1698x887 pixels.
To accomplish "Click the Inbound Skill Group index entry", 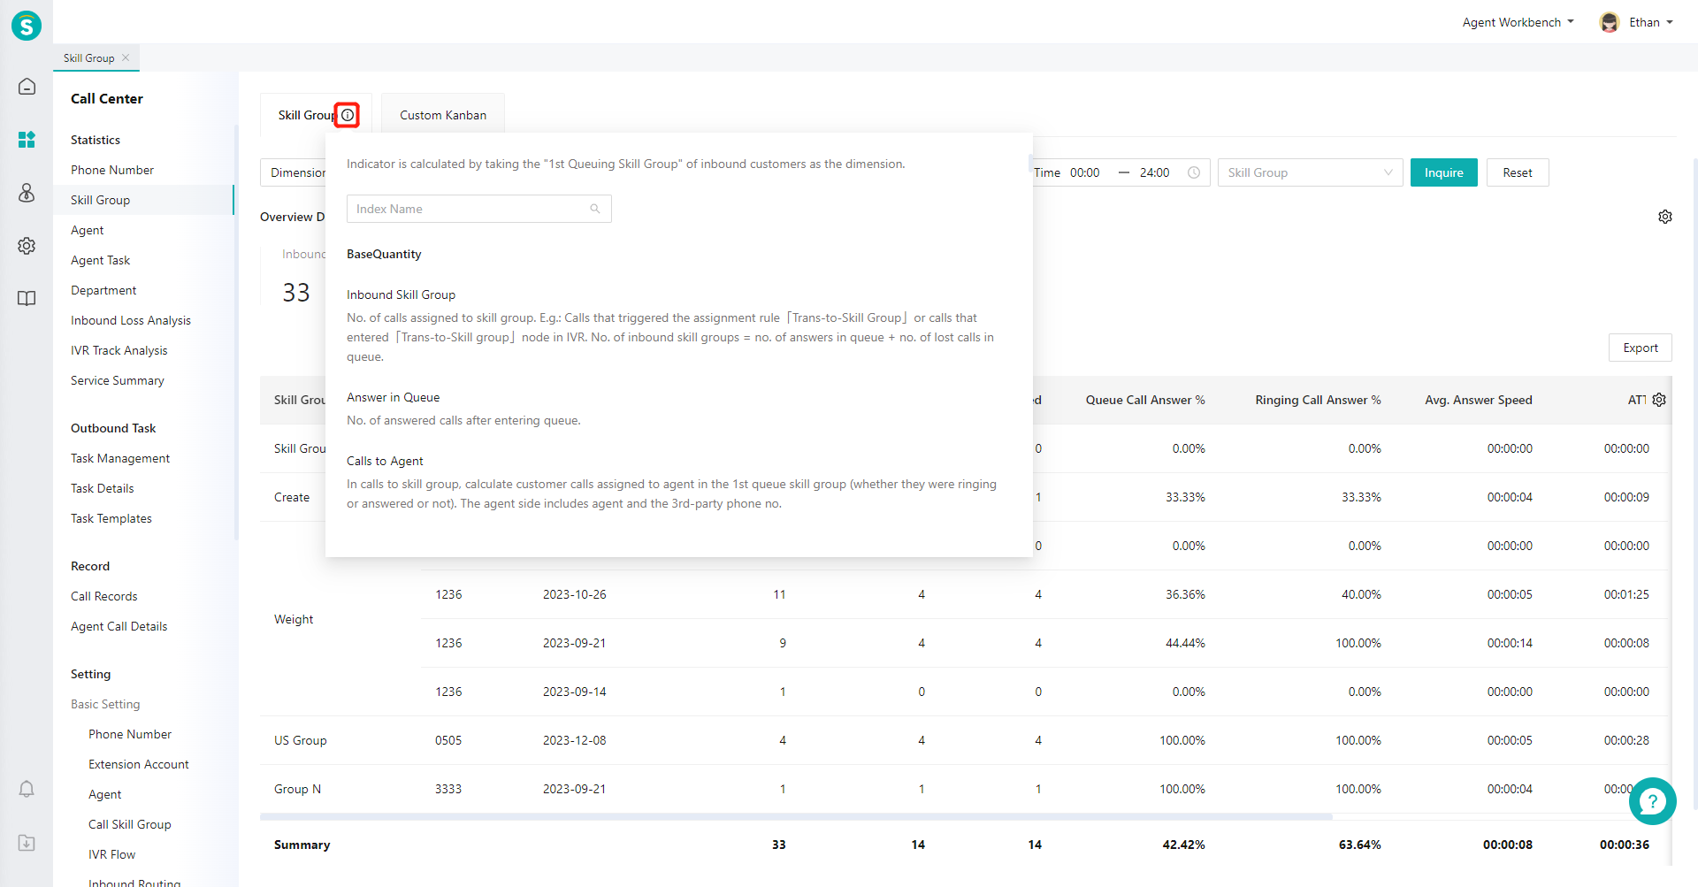I will click(401, 294).
